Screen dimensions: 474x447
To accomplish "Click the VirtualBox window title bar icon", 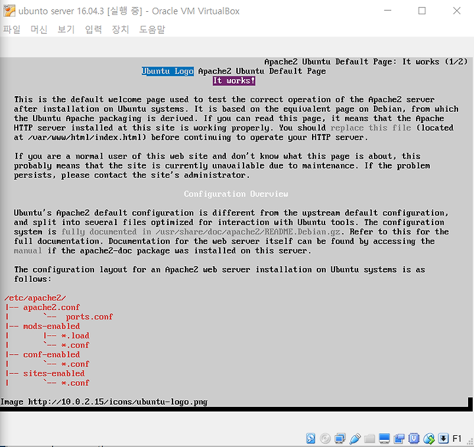I will pos(9,11).
